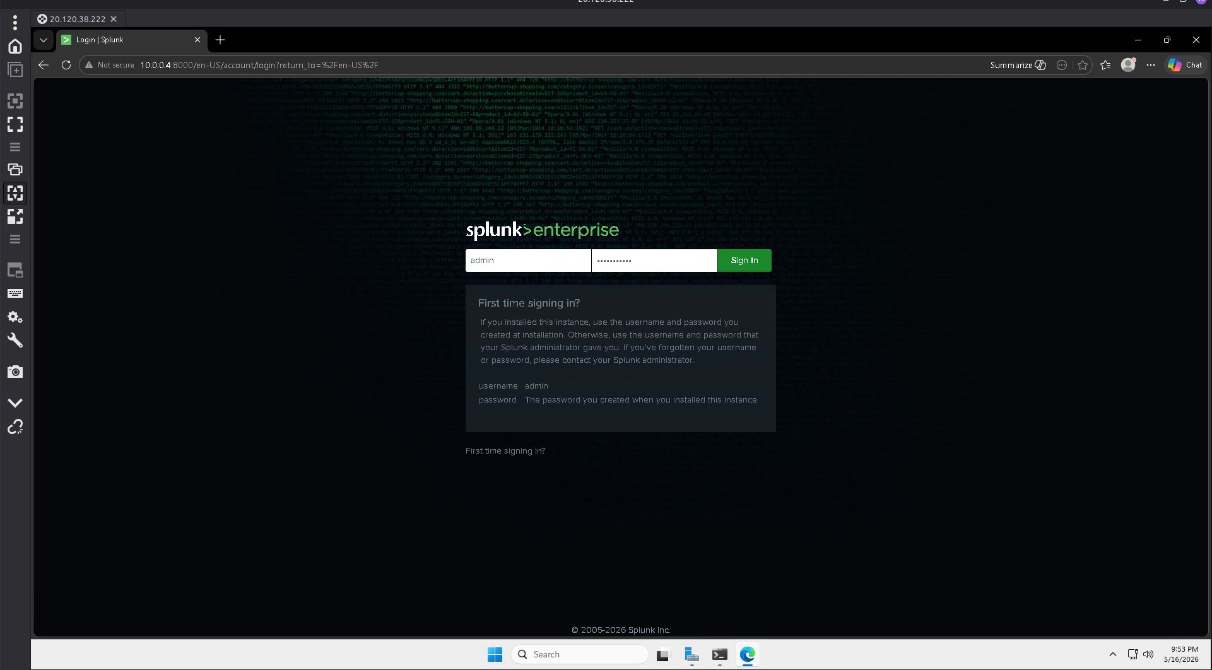Open Edge Settings and more menu

pyautogui.click(x=1151, y=65)
